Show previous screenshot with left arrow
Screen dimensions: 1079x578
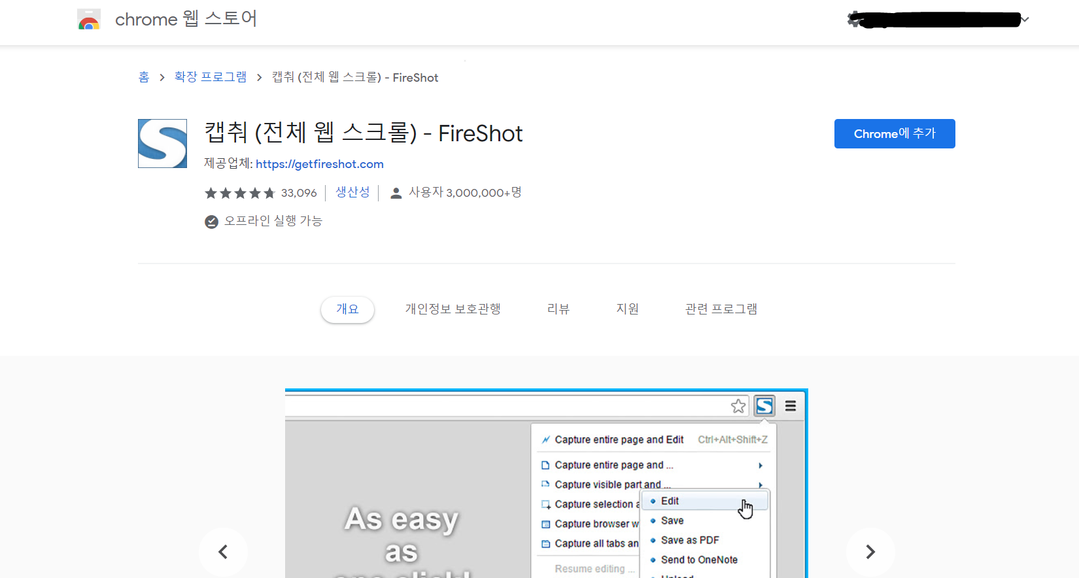click(223, 552)
